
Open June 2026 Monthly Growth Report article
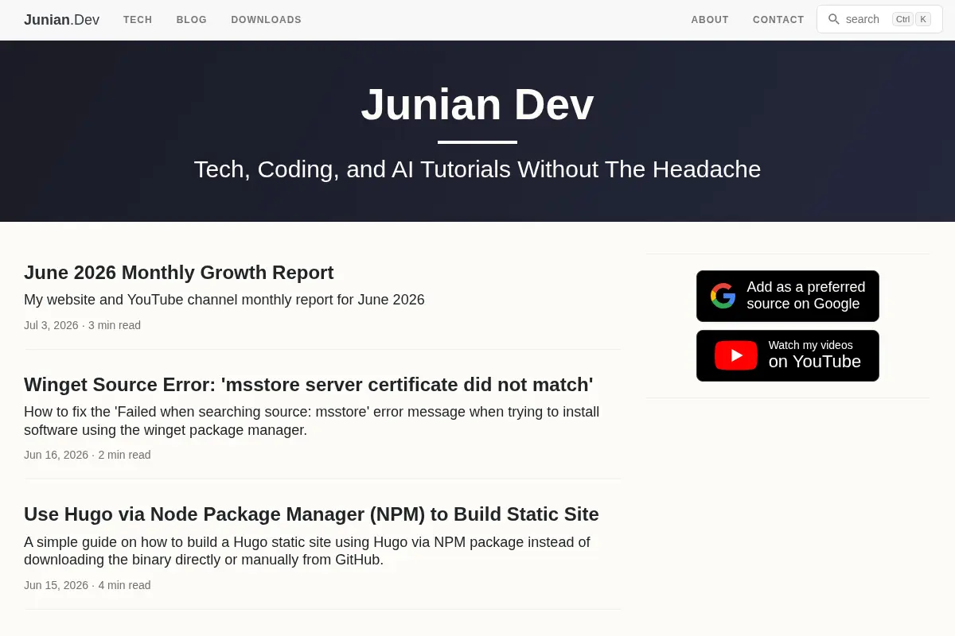(x=179, y=273)
